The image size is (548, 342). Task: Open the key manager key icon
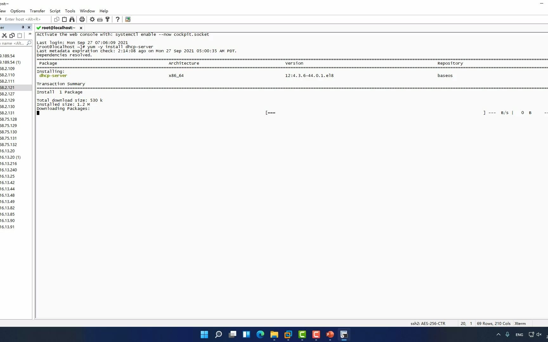point(107,19)
